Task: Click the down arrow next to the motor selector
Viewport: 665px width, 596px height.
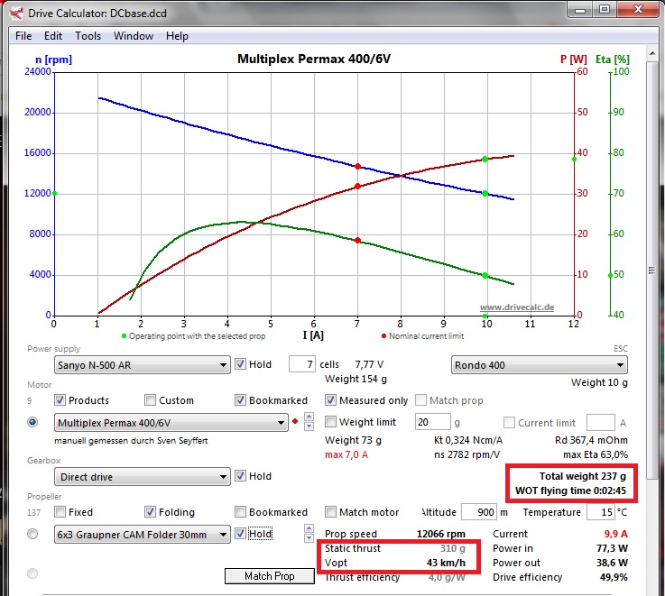Action: coord(309,426)
